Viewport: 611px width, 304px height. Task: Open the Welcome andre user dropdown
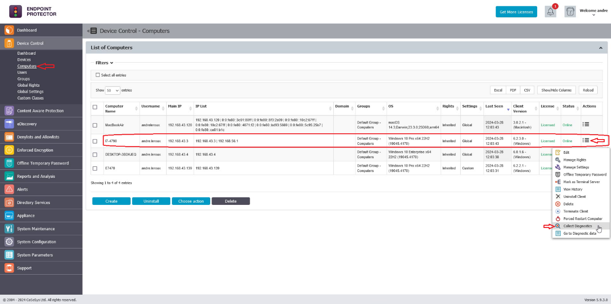coord(594,12)
